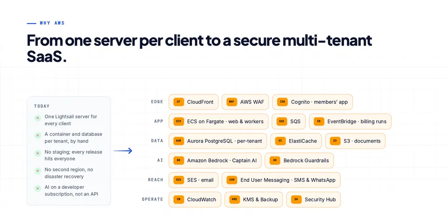Viewport: 447px width, 223px height.
Task: Select 'S3 · documents' text
Action: pyautogui.click(x=362, y=141)
